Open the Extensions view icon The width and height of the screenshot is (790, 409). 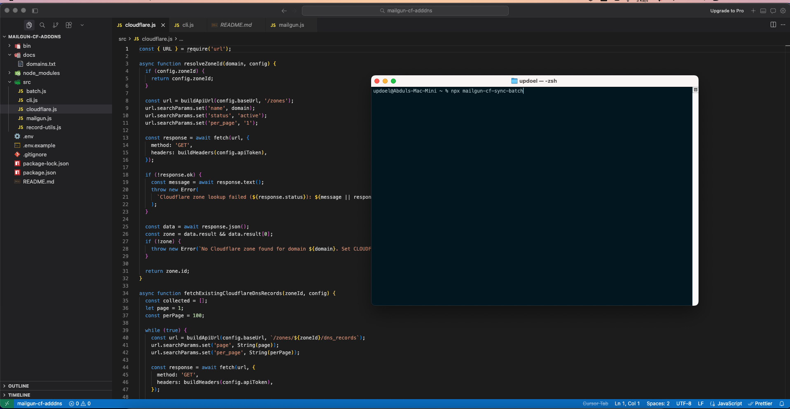point(69,25)
